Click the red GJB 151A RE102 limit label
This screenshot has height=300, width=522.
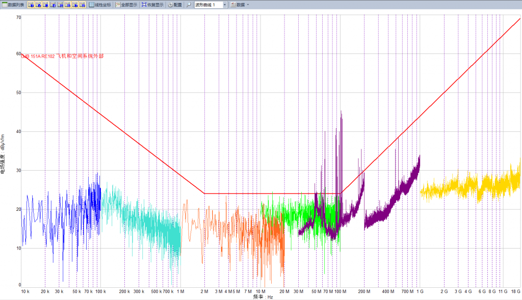click(x=62, y=56)
